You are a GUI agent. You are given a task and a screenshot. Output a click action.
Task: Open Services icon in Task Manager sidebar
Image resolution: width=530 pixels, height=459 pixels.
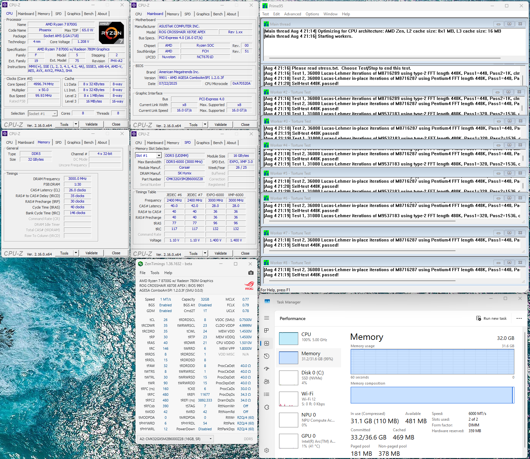[x=267, y=407]
